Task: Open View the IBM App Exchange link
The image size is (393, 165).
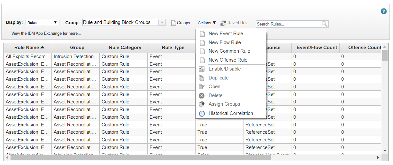Action: (x=46, y=33)
